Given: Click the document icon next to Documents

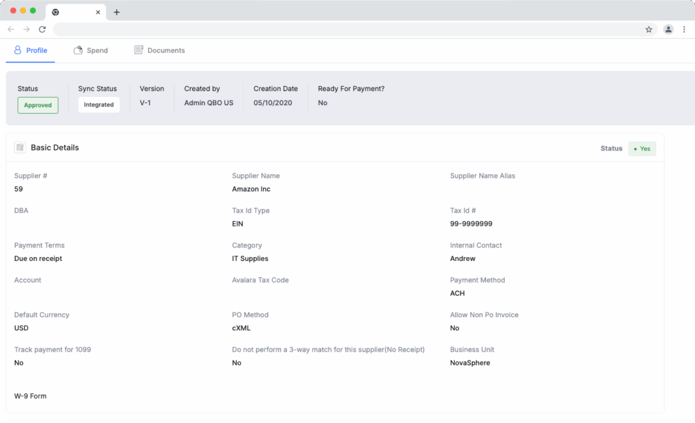Looking at the screenshot, I should tap(137, 49).
